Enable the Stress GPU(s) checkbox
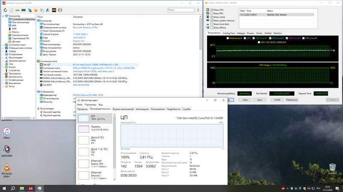Viewport: 343px width, 192px height. [x=212, y=28]
